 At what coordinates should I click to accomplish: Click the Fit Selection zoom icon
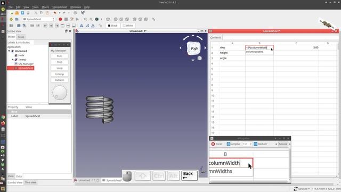[91, 19]
